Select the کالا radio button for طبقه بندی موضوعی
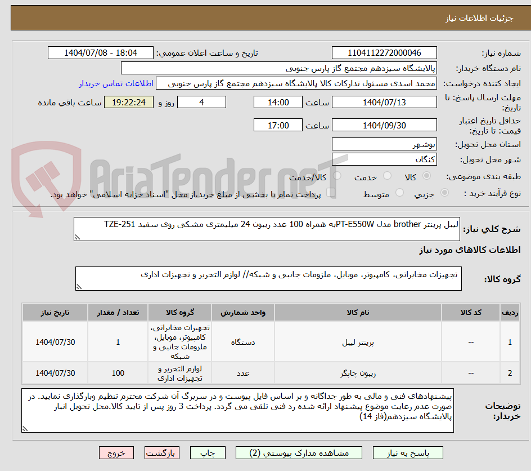 (x=427, y=175)
